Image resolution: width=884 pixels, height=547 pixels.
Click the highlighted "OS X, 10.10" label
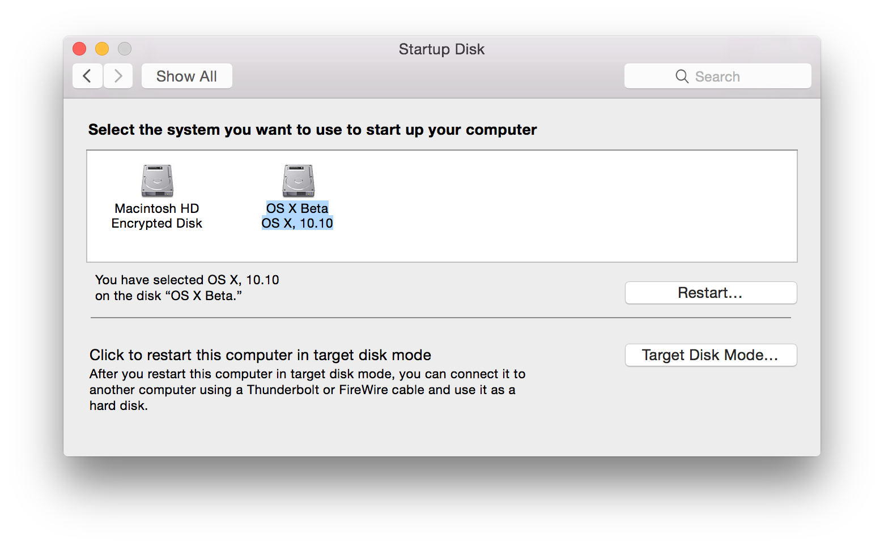[x=297, y=223]
